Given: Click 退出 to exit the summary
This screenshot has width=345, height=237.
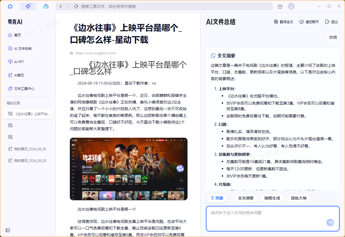Looking at the screenshot, I should (x=331, y=22).
